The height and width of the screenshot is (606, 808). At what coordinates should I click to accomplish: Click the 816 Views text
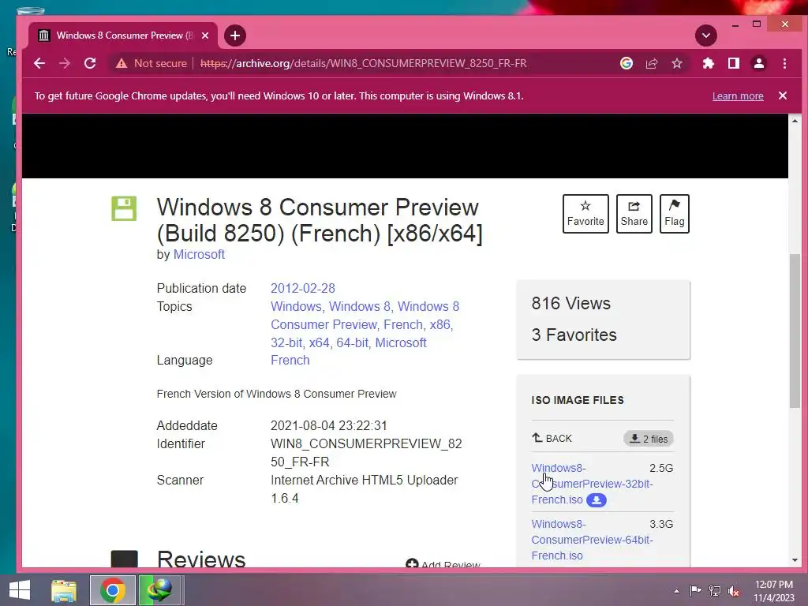[x=571, y=304]
